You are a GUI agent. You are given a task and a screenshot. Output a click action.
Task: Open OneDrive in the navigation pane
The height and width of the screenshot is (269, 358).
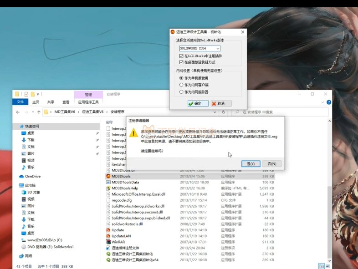(32, 176)
